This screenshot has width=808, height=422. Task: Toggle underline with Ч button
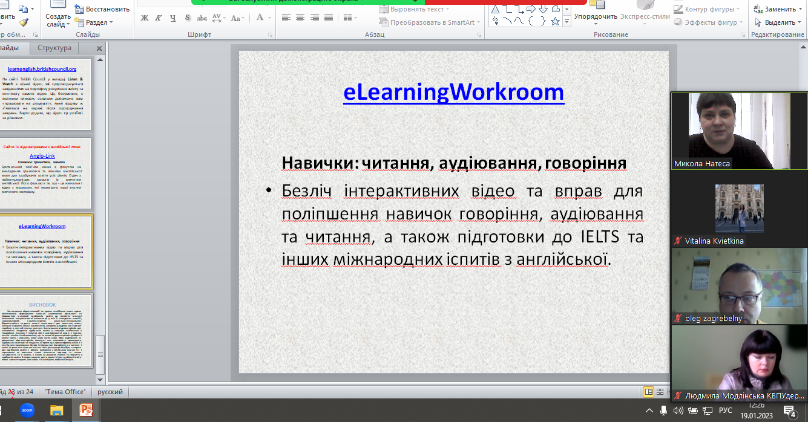[174, 18]
